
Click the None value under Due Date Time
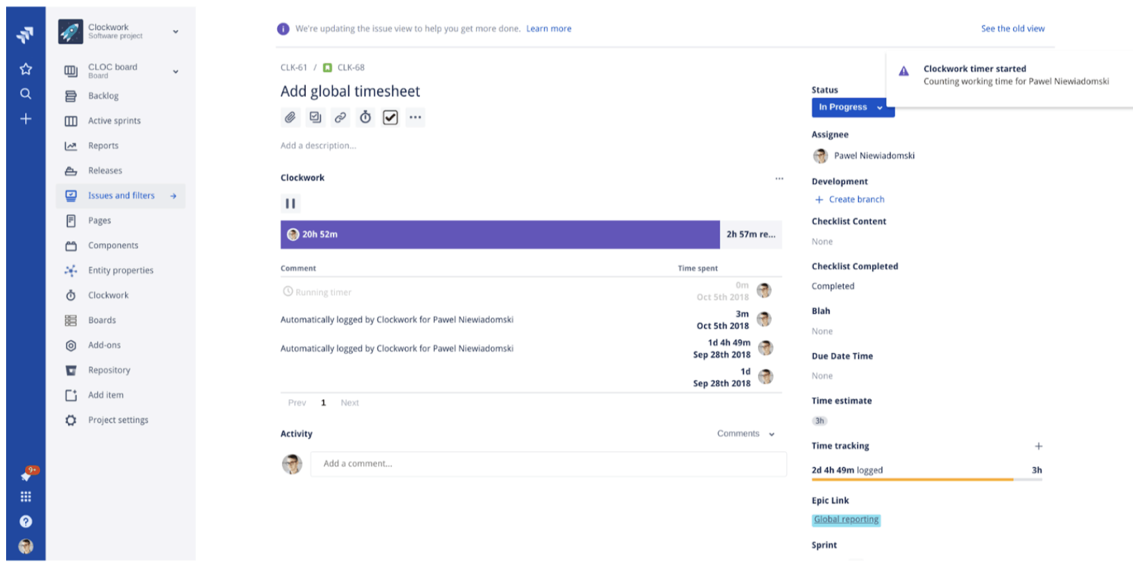coord(822,376)
